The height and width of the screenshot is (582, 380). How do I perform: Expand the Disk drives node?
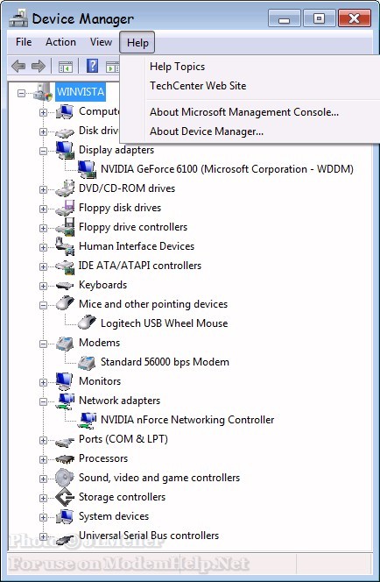point(44,131)
